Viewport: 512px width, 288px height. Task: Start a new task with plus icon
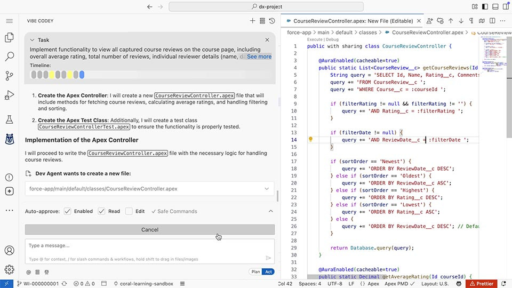[252, 21]
